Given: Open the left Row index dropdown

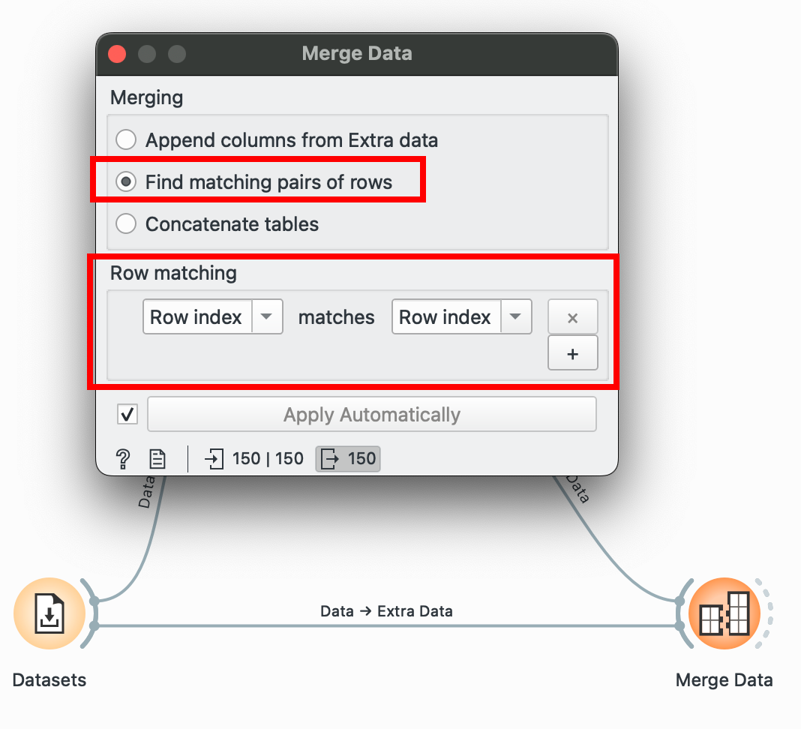Looking at the screenshot, I should click(x=212, y=317).
